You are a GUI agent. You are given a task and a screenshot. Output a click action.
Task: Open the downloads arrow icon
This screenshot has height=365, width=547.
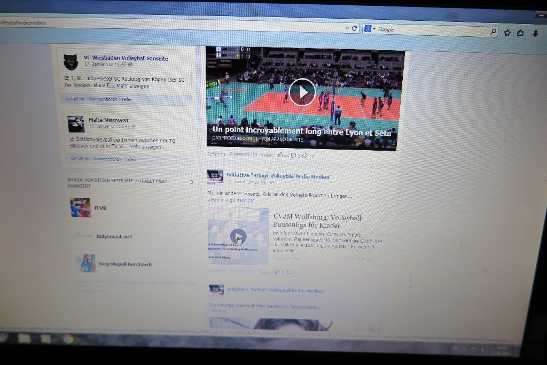tap(535, 34)
